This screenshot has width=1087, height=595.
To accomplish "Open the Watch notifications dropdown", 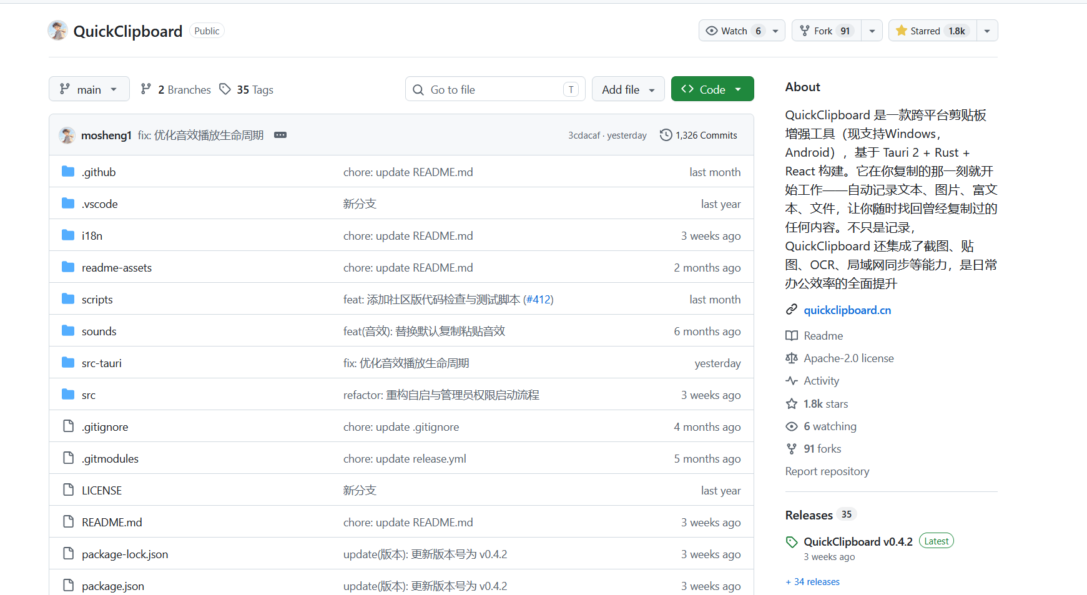I will [x=742, y=31].
